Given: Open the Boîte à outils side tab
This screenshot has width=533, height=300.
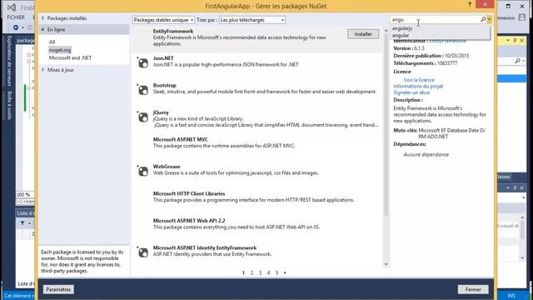Looking at the screenshot, I should pyautogui.click(x=9, y=105).
